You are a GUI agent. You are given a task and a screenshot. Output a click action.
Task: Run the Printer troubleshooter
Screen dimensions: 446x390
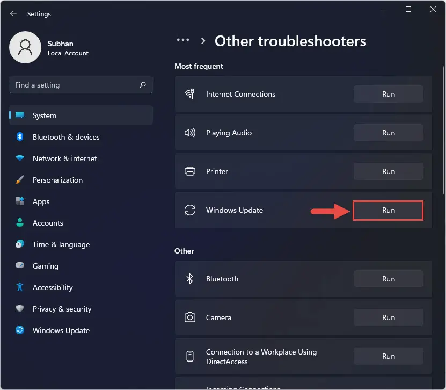[388, 171]
